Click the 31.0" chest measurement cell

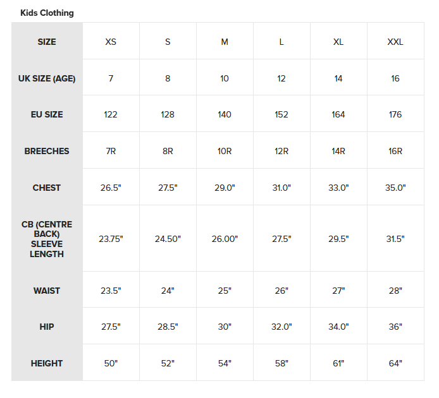pyautogui.click(x=281, y=188)
